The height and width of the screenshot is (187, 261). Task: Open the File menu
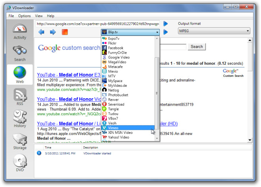point(11,16)
